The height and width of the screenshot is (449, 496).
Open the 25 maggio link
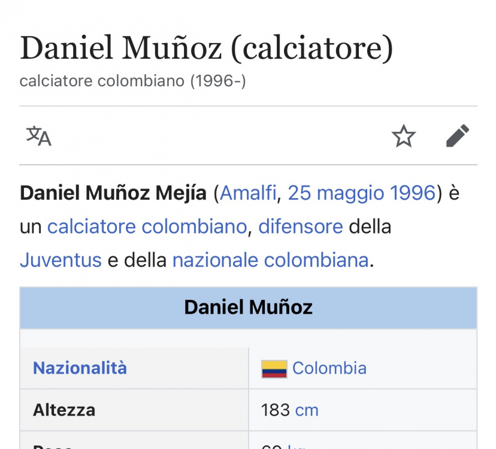[x=335, y=193]
